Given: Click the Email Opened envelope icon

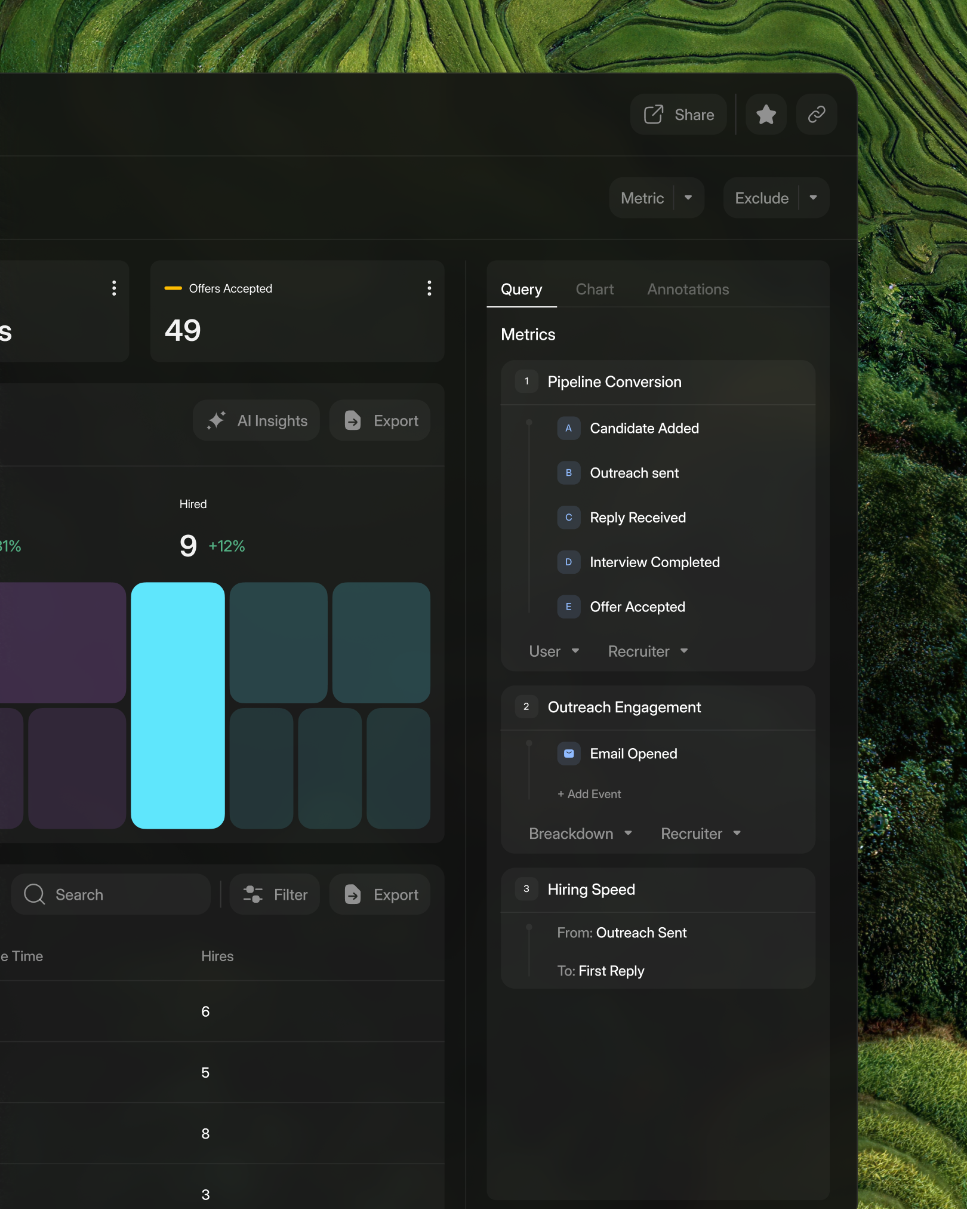Looking at the screenshot, I should click(568, 753).
